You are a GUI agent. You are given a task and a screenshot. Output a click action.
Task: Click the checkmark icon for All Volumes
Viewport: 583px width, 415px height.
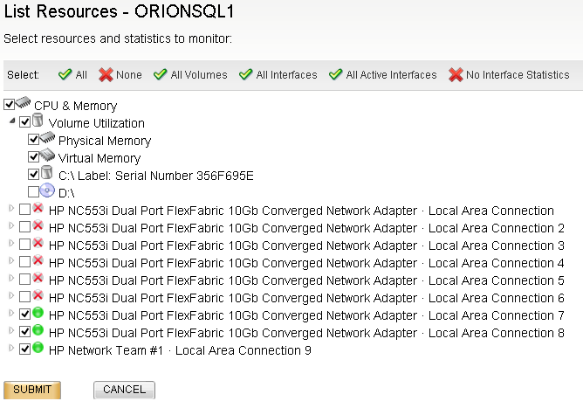point(161,74)
